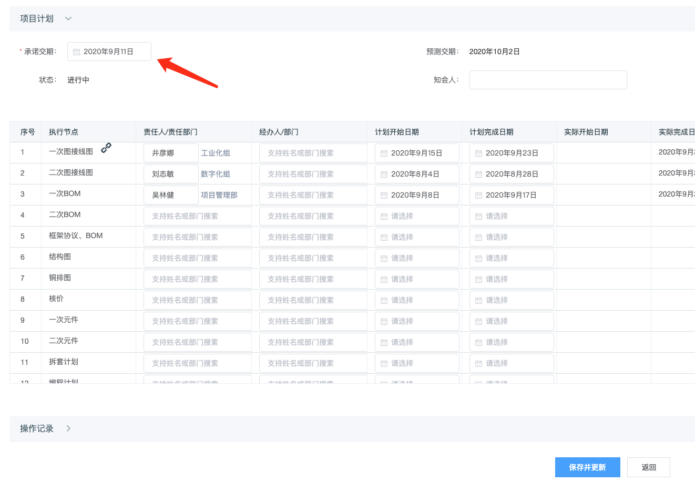This screenshot has height=482, width=695.
Task: Click the 保存并更新 button
Action: coord(587,467)
